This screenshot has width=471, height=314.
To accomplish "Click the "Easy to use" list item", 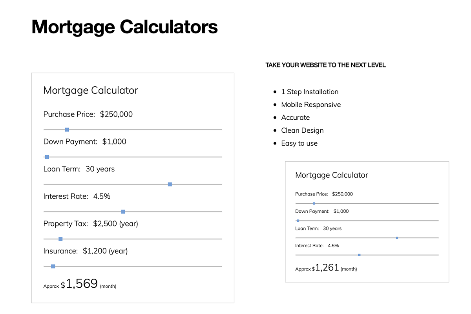I will 299,143.
